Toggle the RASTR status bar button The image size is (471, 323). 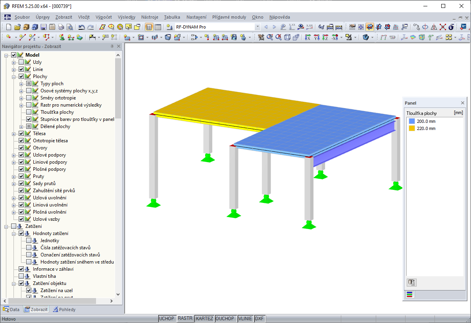click(185, 319)
